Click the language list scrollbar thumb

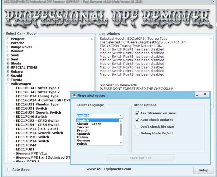tap(121, 130)
